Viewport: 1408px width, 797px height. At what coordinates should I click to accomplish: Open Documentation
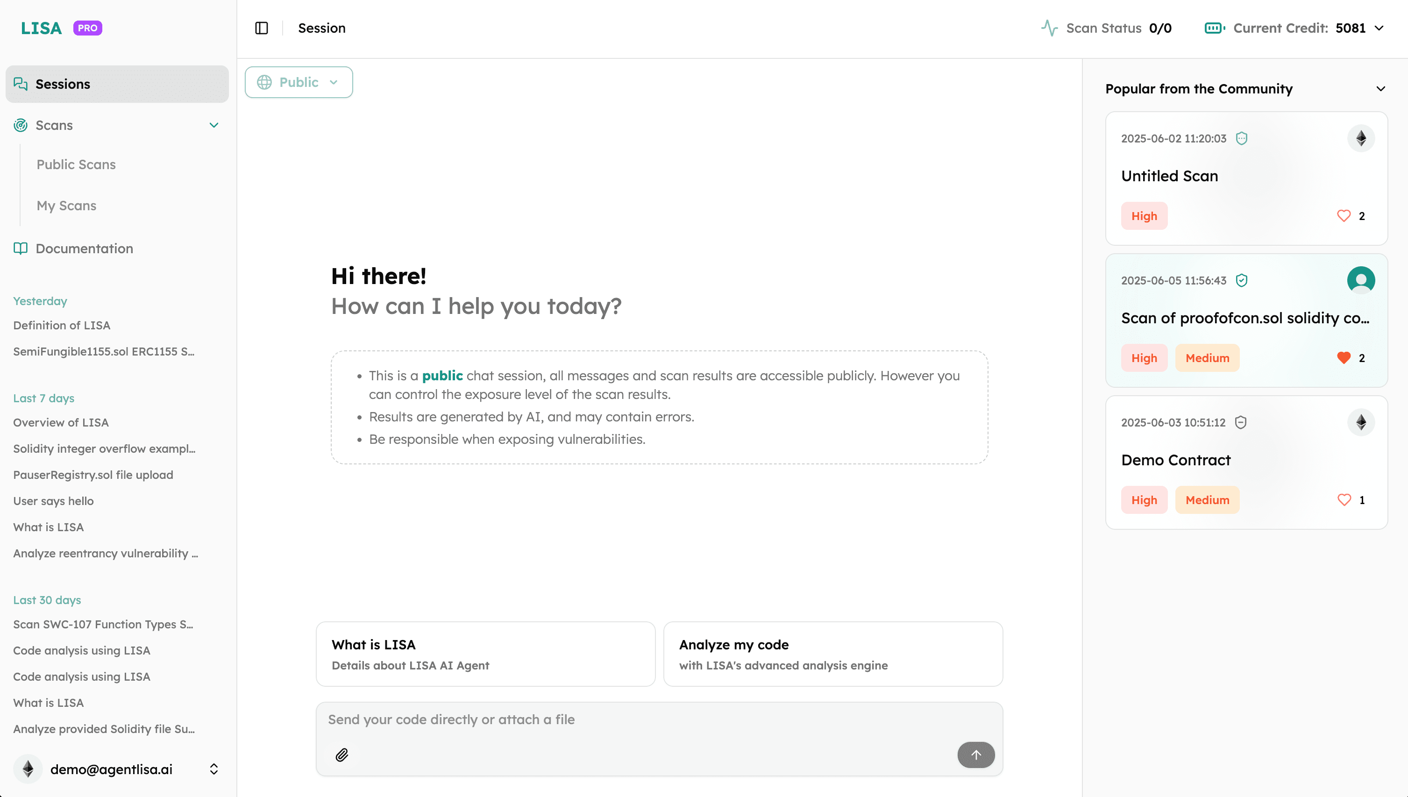pos(84,249)
